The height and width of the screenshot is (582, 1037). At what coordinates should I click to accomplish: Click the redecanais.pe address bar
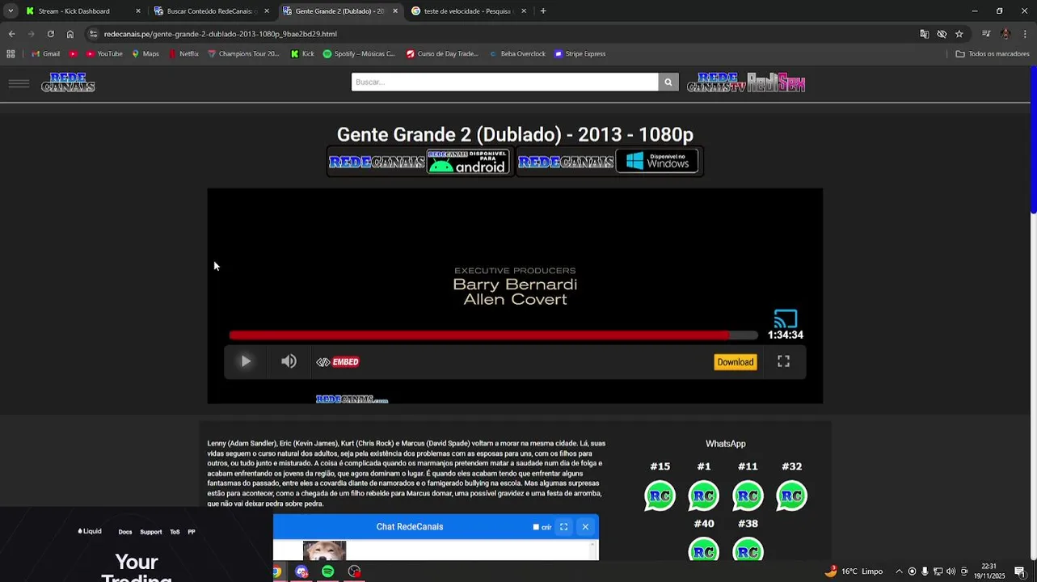(501, 34)
